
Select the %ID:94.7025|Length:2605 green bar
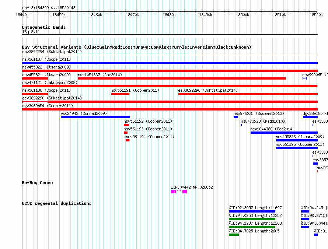tap(234, 235)
